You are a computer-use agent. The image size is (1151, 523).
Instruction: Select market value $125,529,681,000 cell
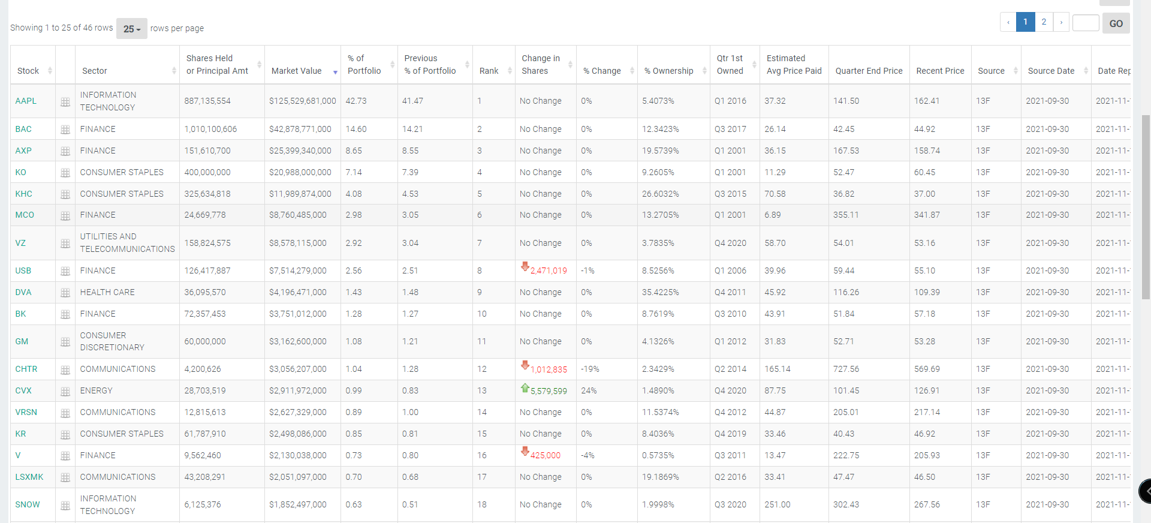(303, 101)
